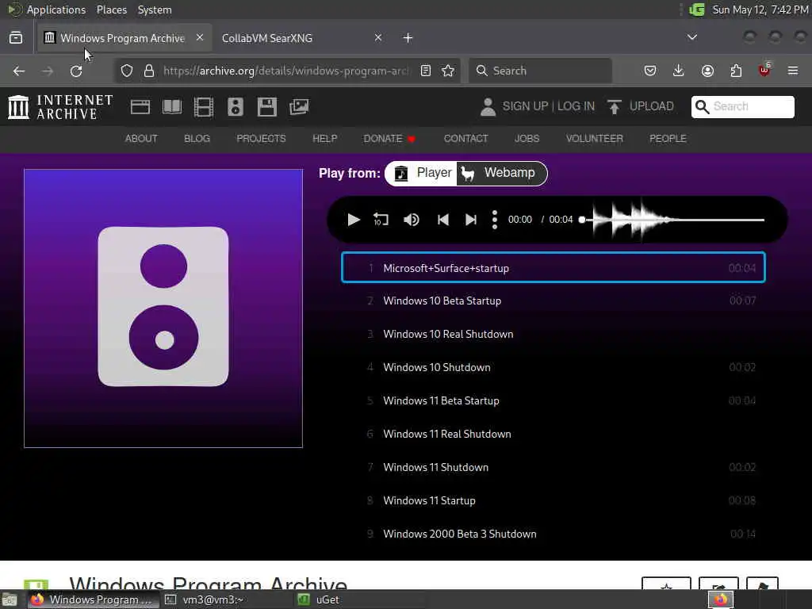Viewport: 812px width, 609px height.
Task: Select track Microsoft+Surface+startup
Action: pos(553,268)
